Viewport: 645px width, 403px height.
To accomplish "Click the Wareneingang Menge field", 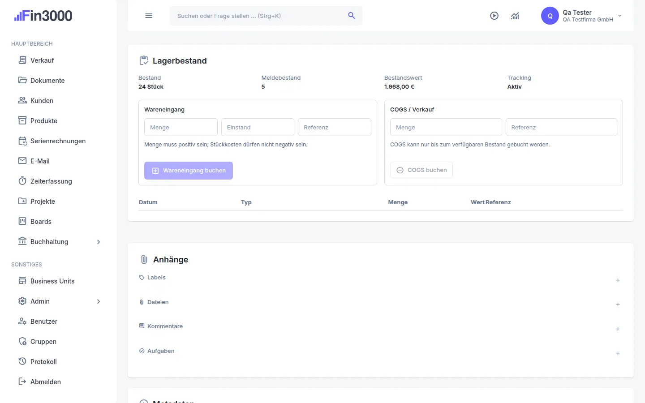I will pos(181,127).
